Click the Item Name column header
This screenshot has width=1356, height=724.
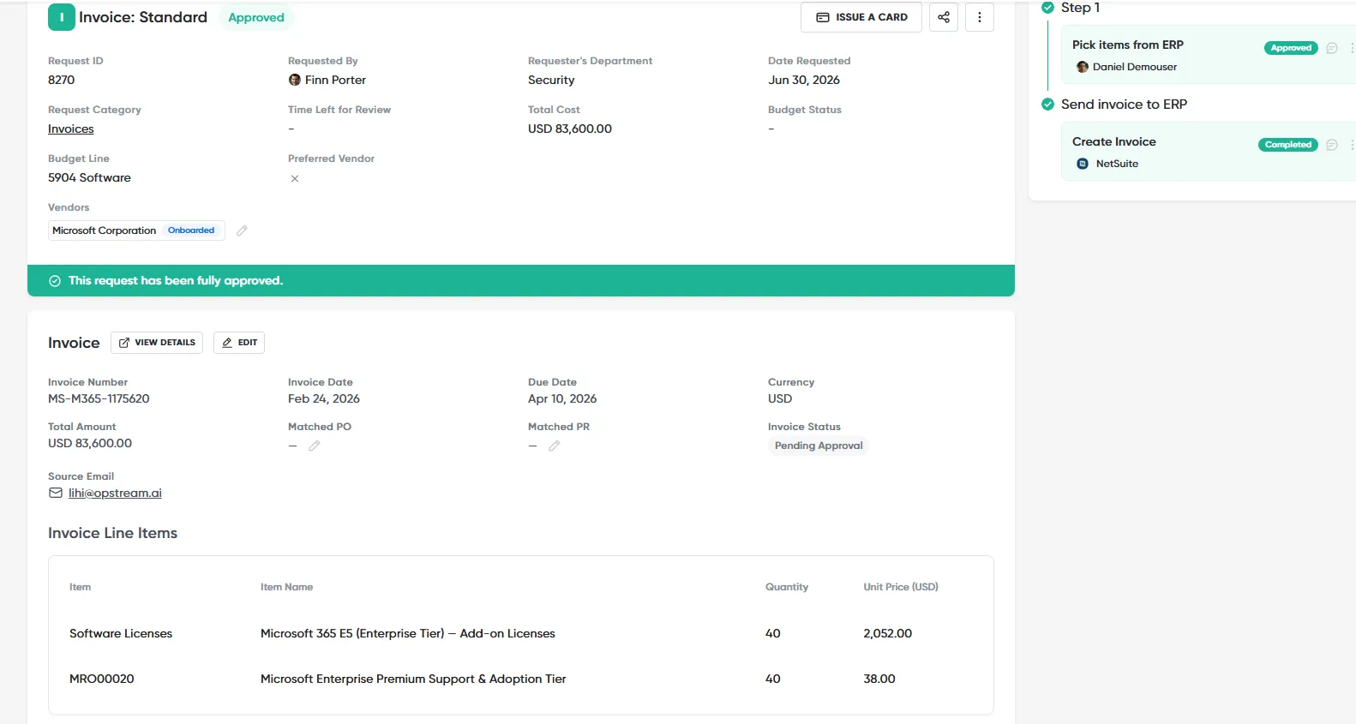click(x=286, y=587)
